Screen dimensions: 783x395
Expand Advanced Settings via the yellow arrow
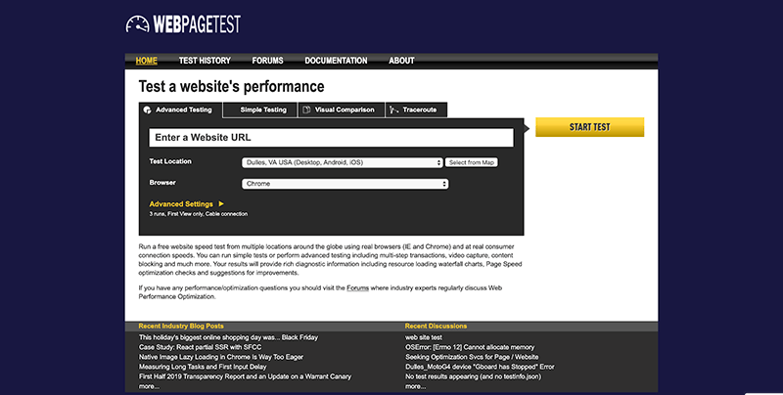(221, 204)
